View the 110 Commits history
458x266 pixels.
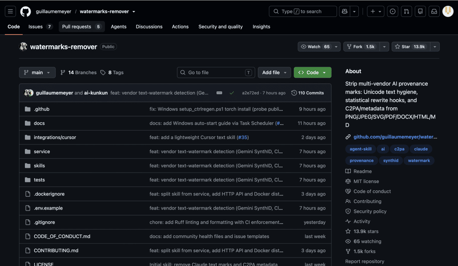pos(308,93)
